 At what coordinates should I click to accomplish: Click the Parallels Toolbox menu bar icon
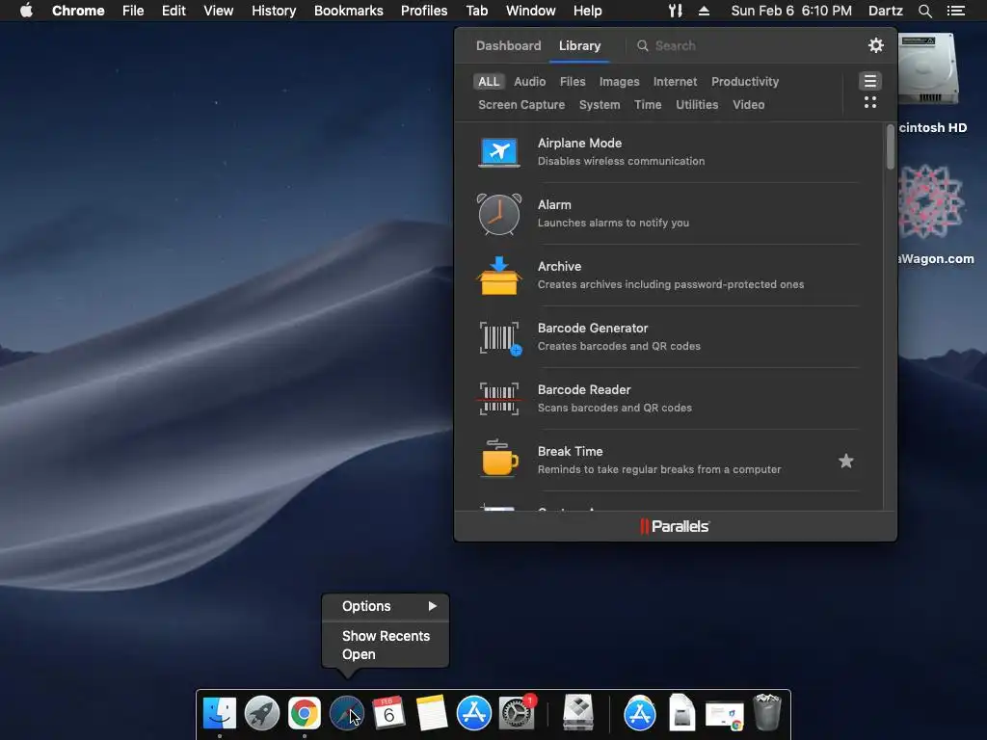pos(676,11)
